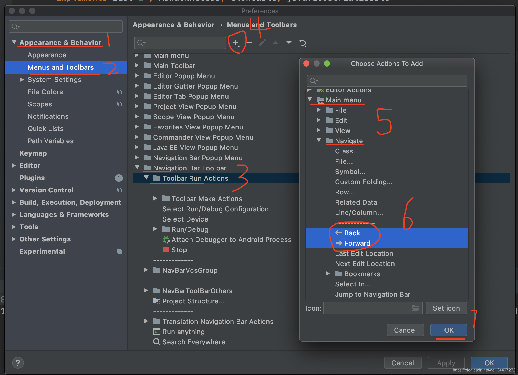Open the help question mark button
The image size is (518, 375).
click(18, 362)
